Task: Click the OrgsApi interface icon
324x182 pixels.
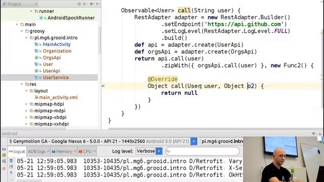Action: [36, 58]
